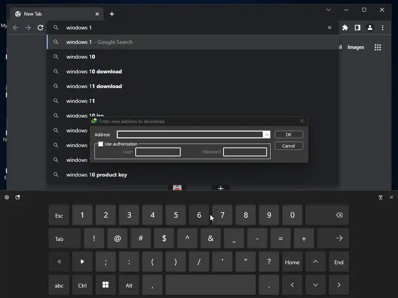Toggle the Chrome side panel icon
The image size is (398, 298).
[358, 28]
